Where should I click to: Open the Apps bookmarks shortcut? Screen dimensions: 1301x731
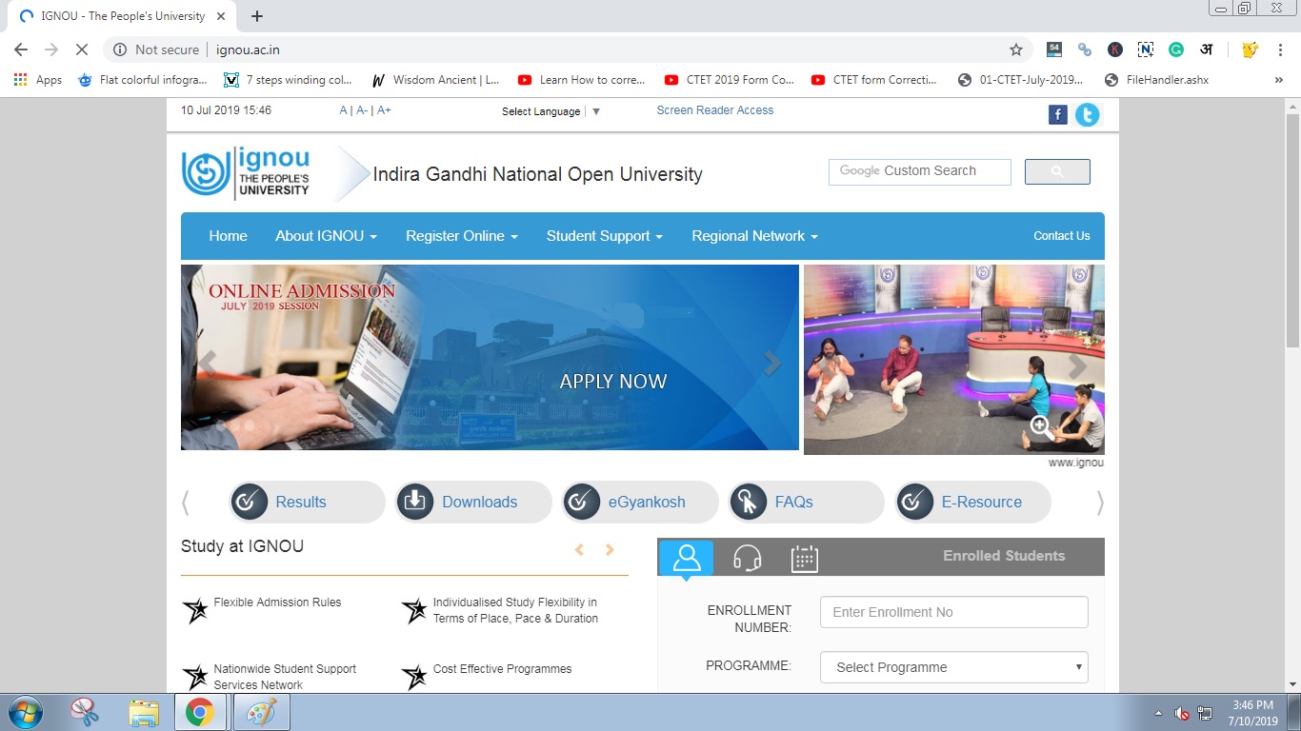tap(38, 80)
